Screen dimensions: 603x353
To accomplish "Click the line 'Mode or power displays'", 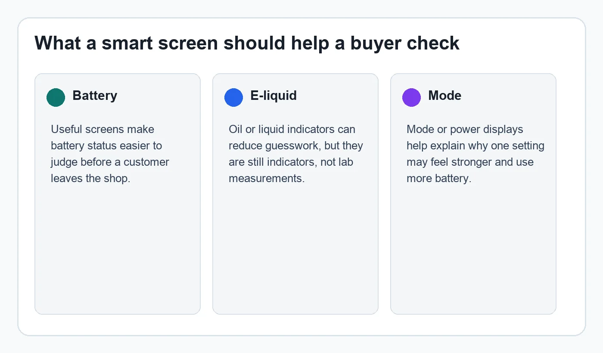I will [x=465, y=129].
